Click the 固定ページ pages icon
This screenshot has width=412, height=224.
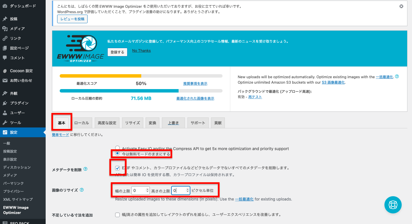pos(5,48)
